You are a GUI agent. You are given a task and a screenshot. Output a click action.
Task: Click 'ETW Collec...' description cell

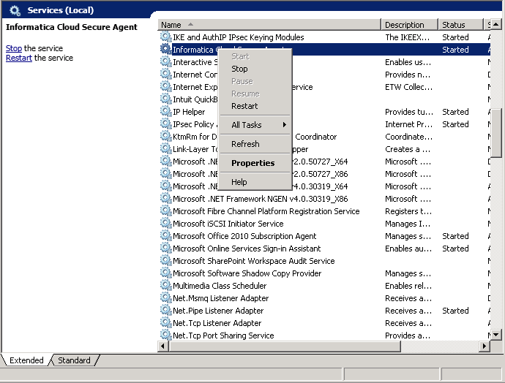click(408, 87)
